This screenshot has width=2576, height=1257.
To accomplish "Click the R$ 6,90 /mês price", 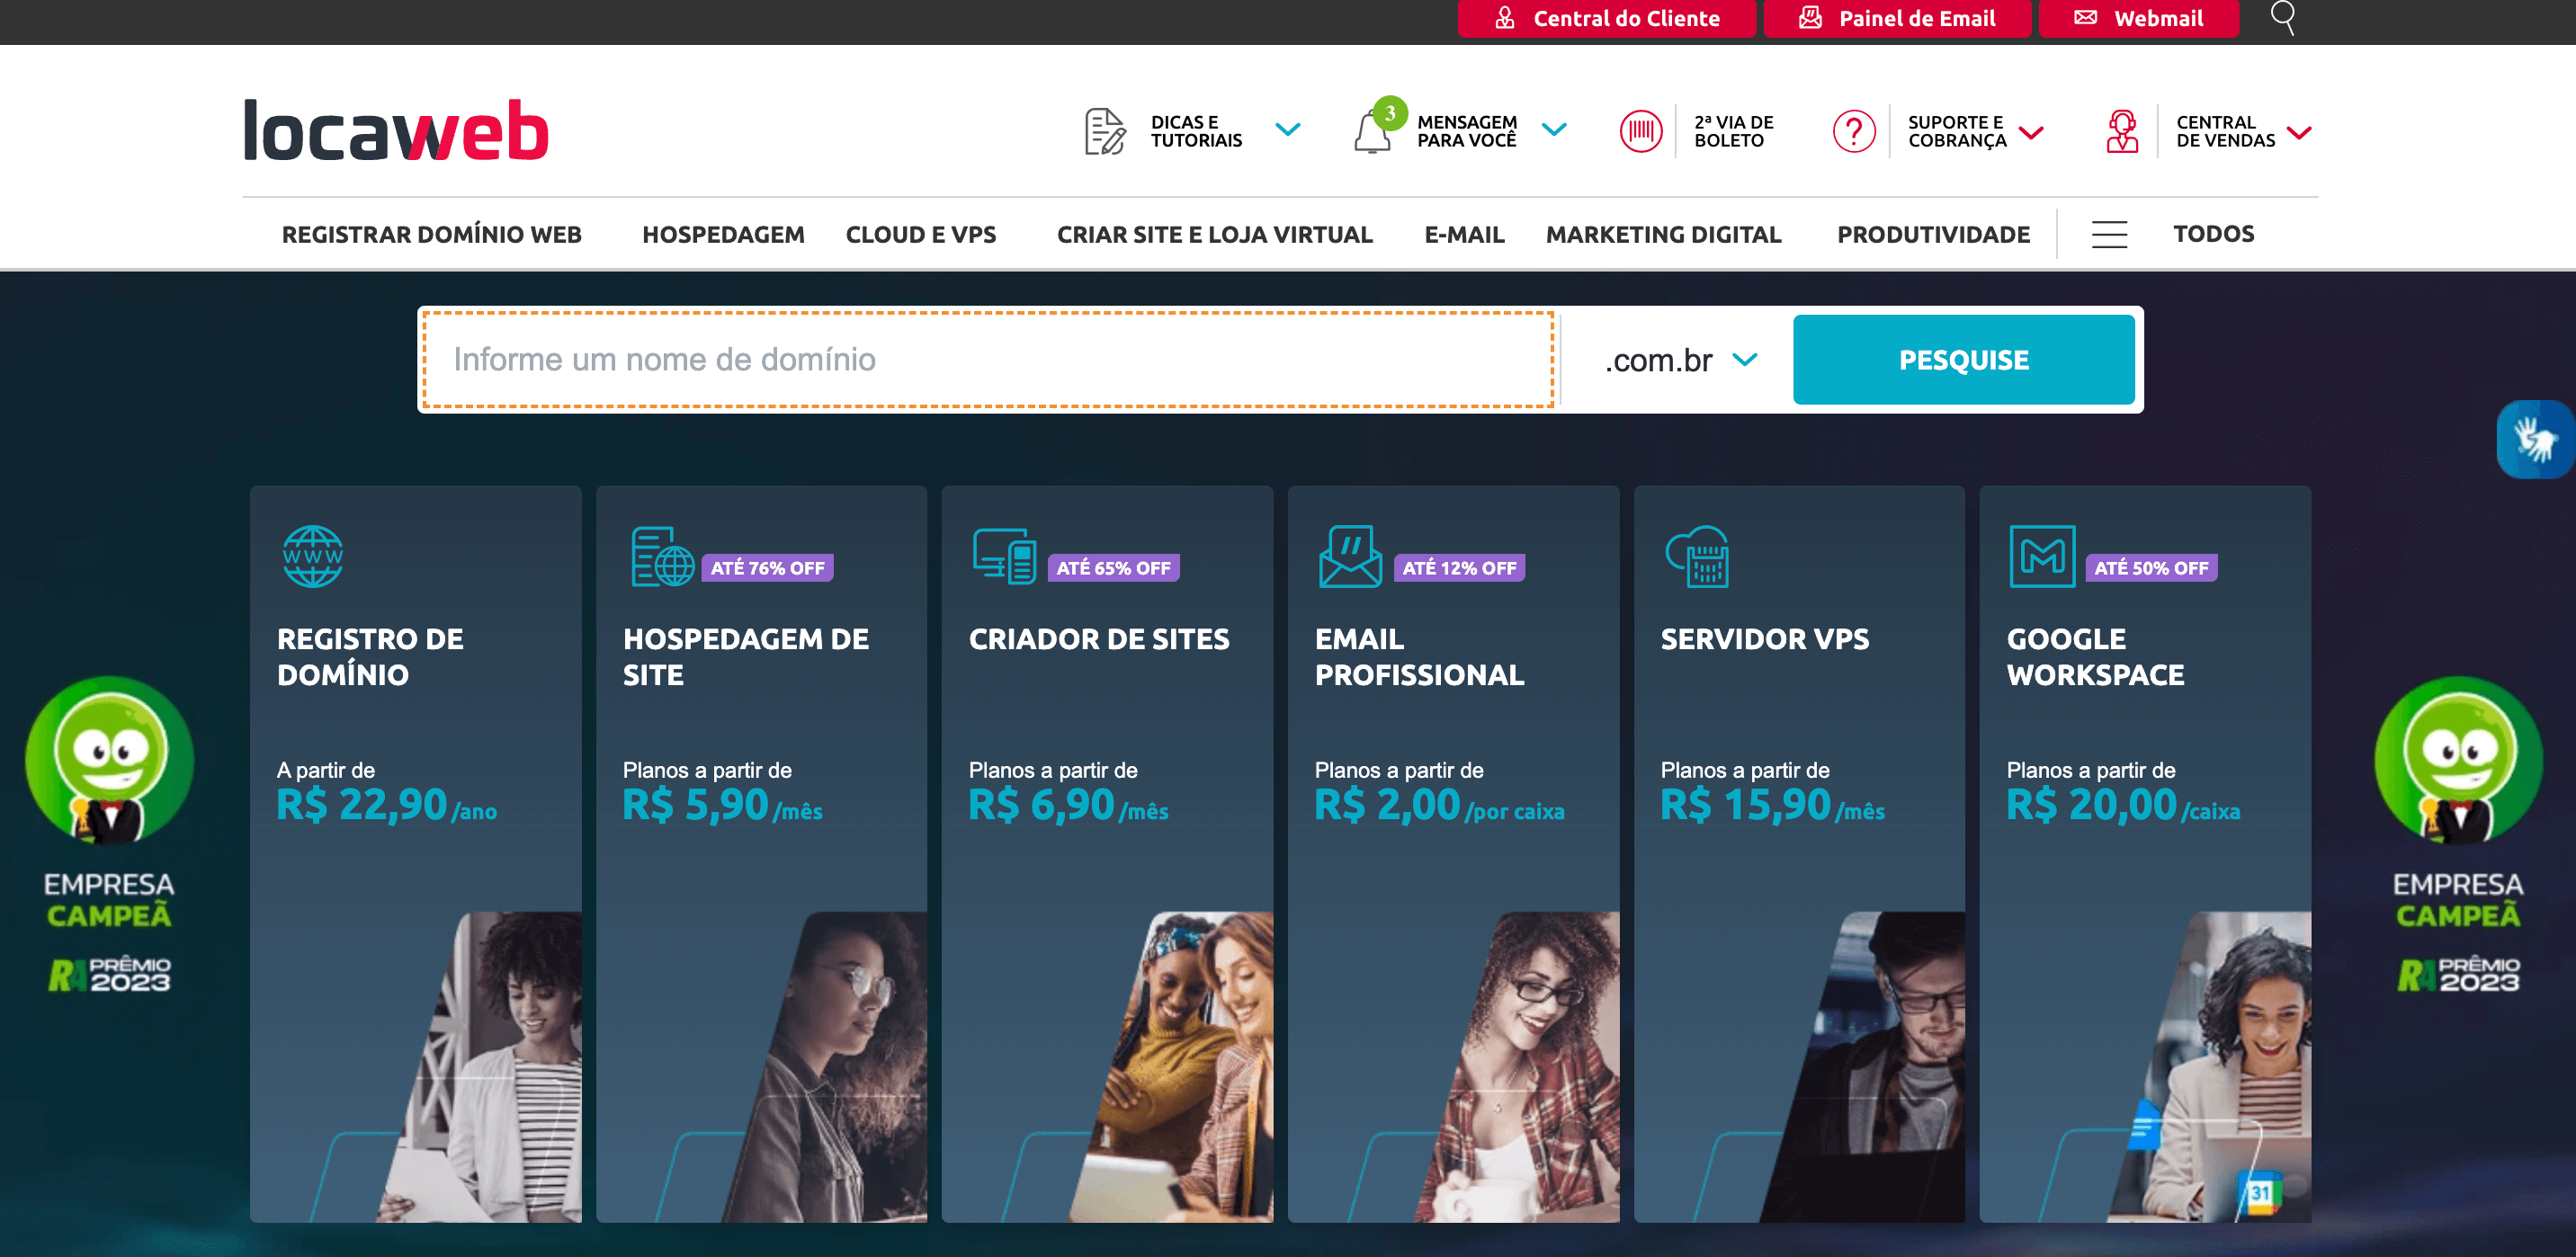I will pyautogui.click(x=1069, y=805).
